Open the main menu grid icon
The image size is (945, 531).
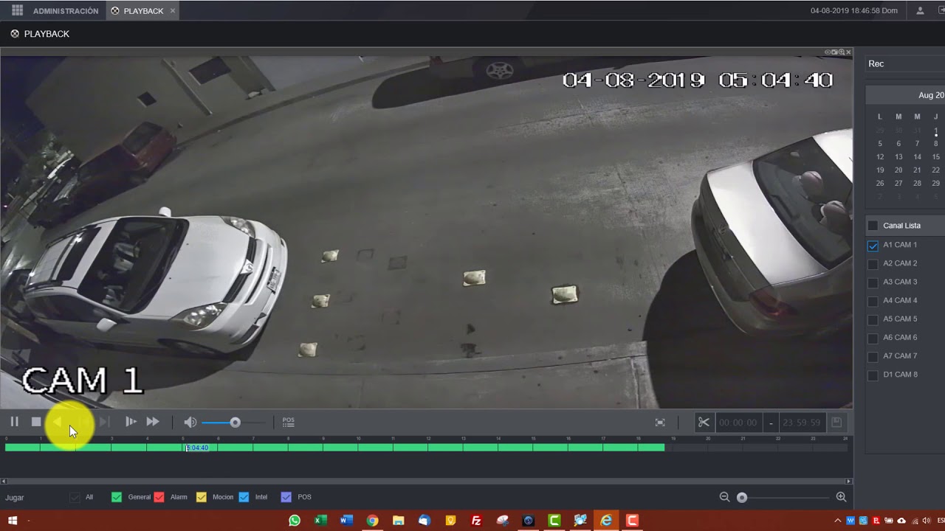[17, 10]
